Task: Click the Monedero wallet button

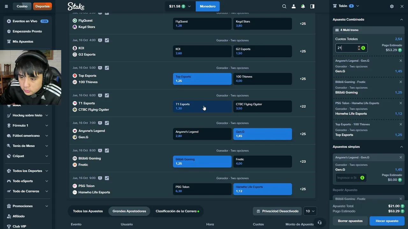Action: tap(208, 6)
